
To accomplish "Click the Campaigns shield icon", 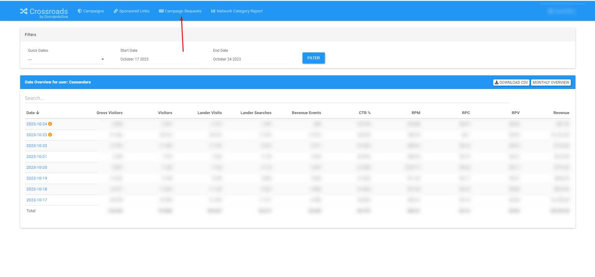I will pyautogui.click(x=80, y=11).
